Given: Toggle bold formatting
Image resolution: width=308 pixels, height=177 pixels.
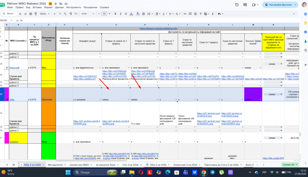Looking at the screenshot, I should (115, 14).
